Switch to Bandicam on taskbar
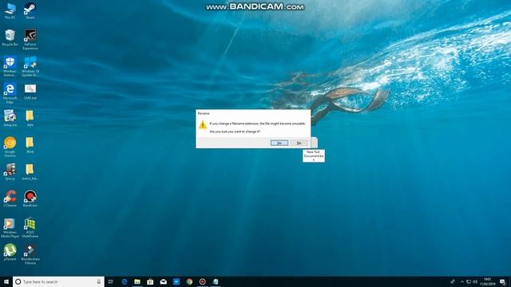Screen dimensions: 511x287 coord(202,281)
